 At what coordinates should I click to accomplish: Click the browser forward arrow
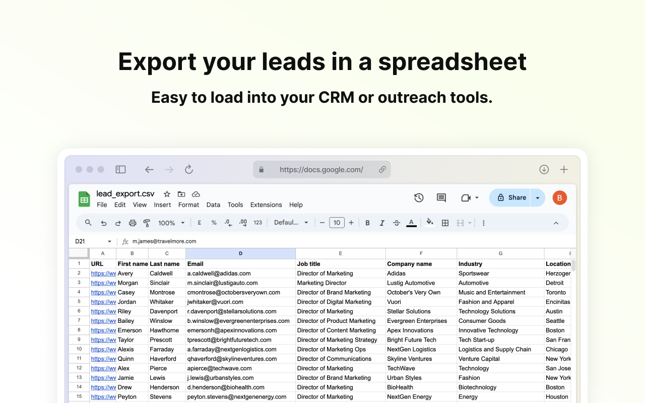[x=169, y=170]
